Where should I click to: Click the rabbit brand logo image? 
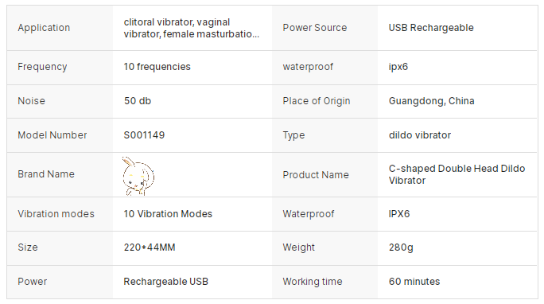(x=138, y=176)
